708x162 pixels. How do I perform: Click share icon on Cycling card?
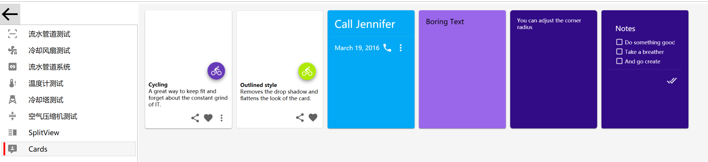click(195, 118)
